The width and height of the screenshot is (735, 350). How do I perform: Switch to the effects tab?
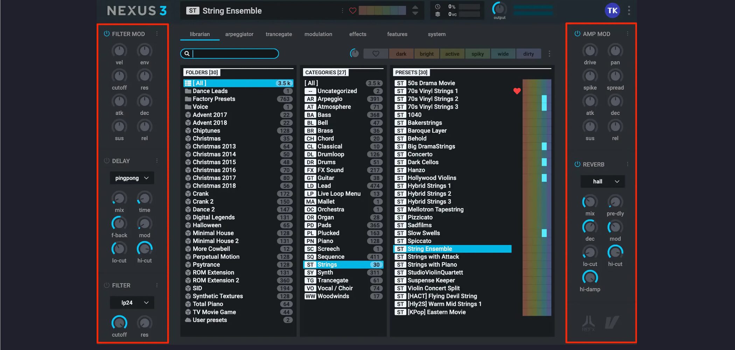[358, 34]
